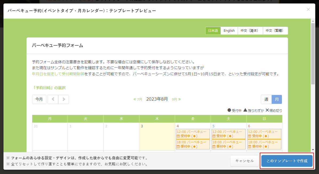The image size is (319, 174).
Task: Click the previous month arrow icon
Action: 53,99
